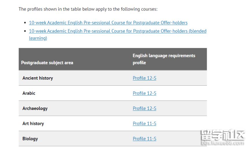
Task: Select the Archaeology subject cell
Action: coord(35,108)
